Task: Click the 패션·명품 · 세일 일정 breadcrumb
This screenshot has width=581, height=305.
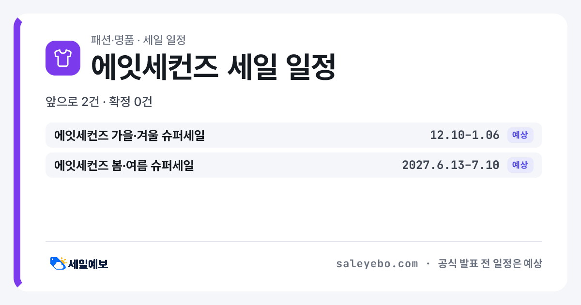Action: (138, 40)
